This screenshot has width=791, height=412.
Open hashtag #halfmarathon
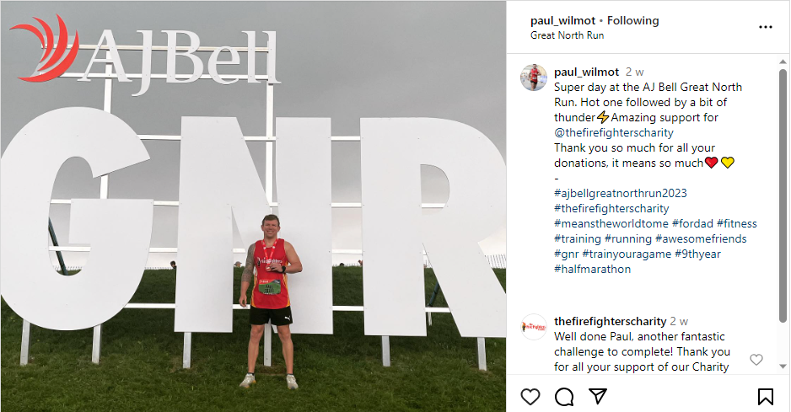tap(592, 269)
